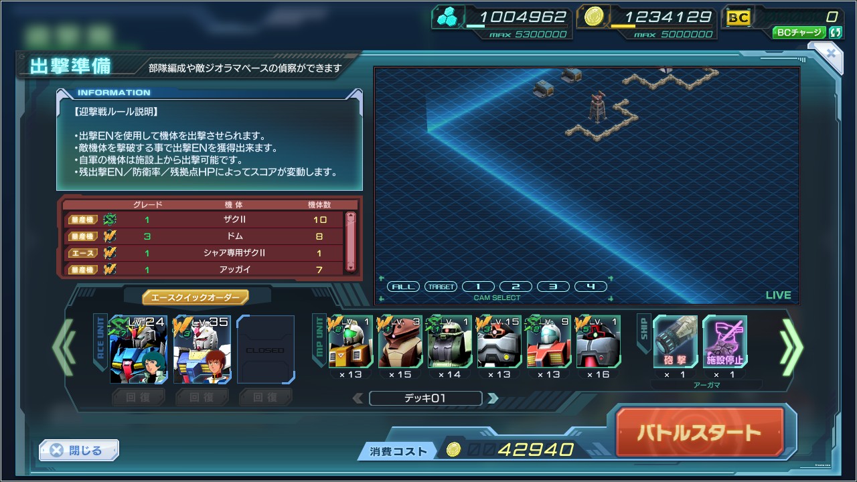Pick the Lv.15 MP unit with x13

click(x=499, y=341)
